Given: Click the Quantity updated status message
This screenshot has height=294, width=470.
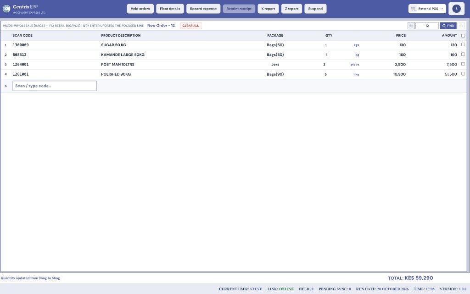Looking at the screenshot, I should [x=30, y=278].
